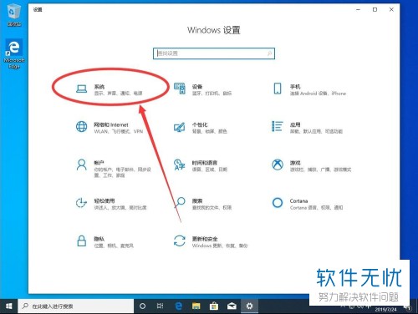Select the Settings gear taskbar icon
The width and height of the screenshot is (418, 314).
[249, 306]
